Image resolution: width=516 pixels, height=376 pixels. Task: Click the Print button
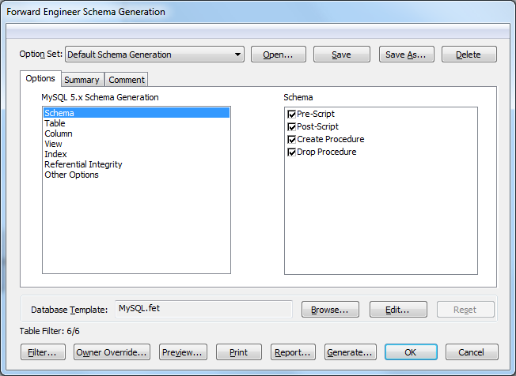239,352
